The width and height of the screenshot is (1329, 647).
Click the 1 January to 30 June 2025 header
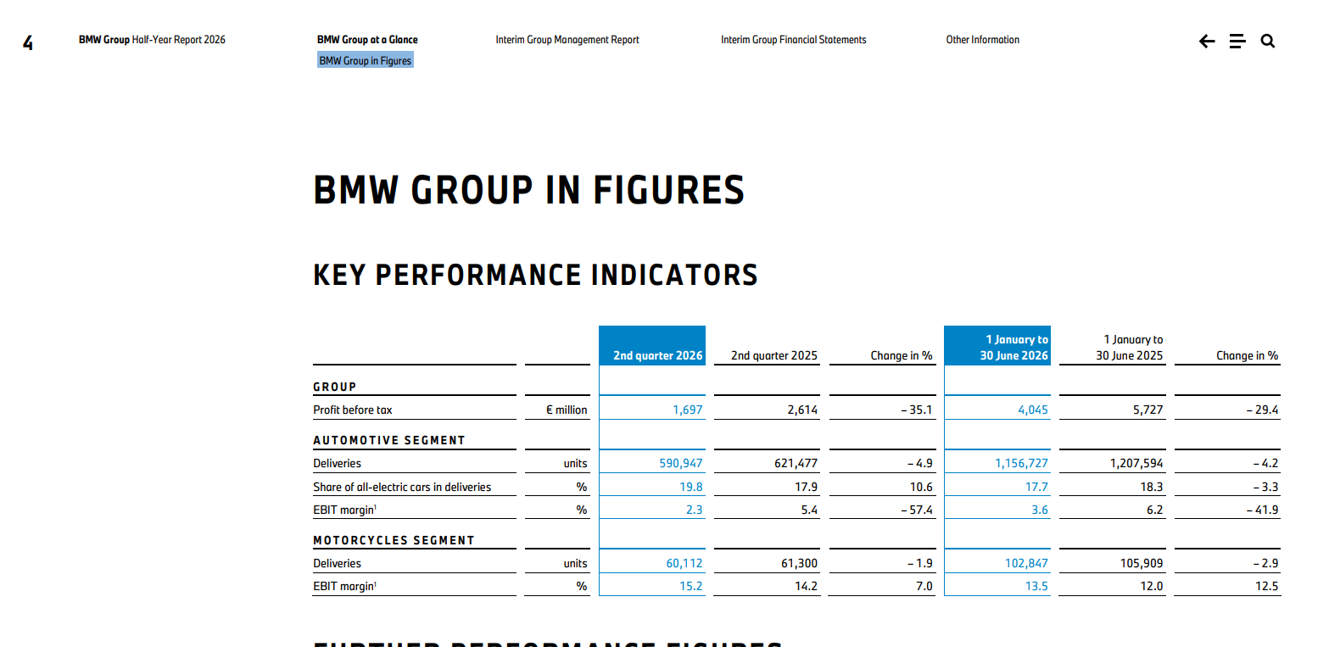pyautogui.click(x=1130, y=348)
